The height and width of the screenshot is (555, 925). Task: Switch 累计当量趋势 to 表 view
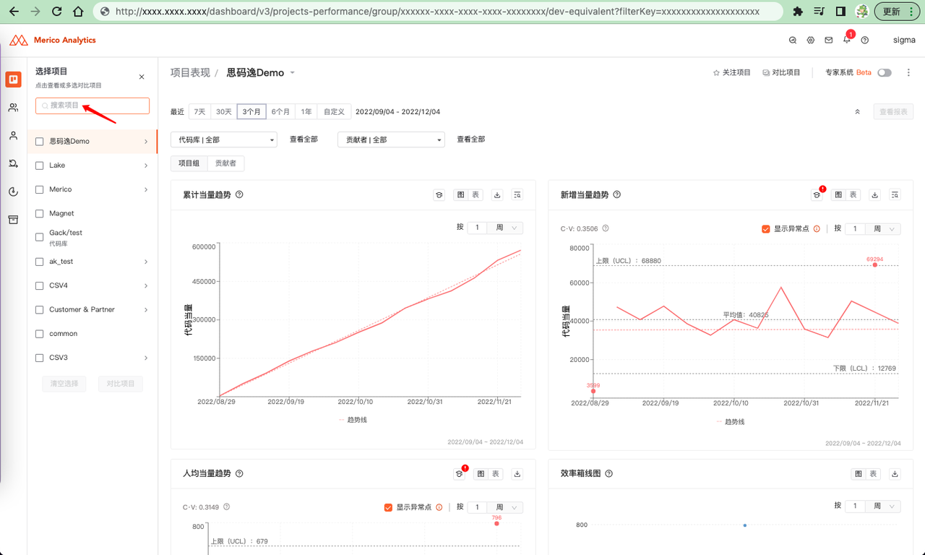point(476,194)
